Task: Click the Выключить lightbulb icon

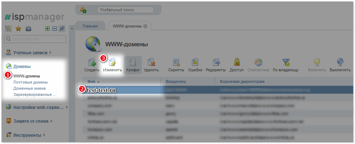Action: click(x=340, y=62)
